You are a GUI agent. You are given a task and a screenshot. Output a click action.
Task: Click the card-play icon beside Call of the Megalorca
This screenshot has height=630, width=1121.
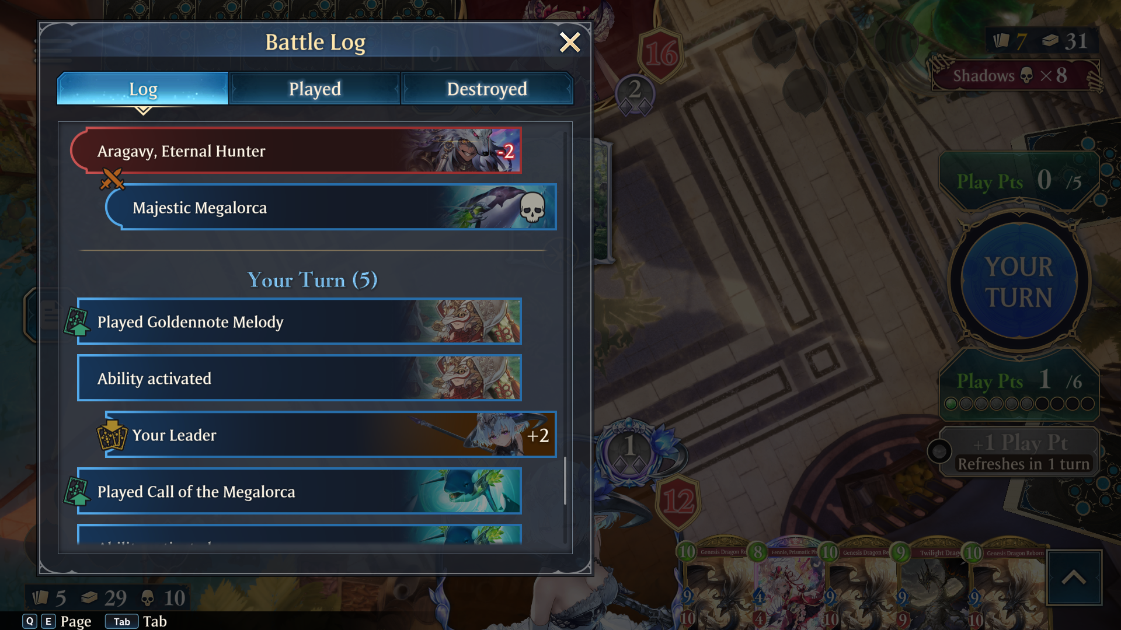[77, 491]
